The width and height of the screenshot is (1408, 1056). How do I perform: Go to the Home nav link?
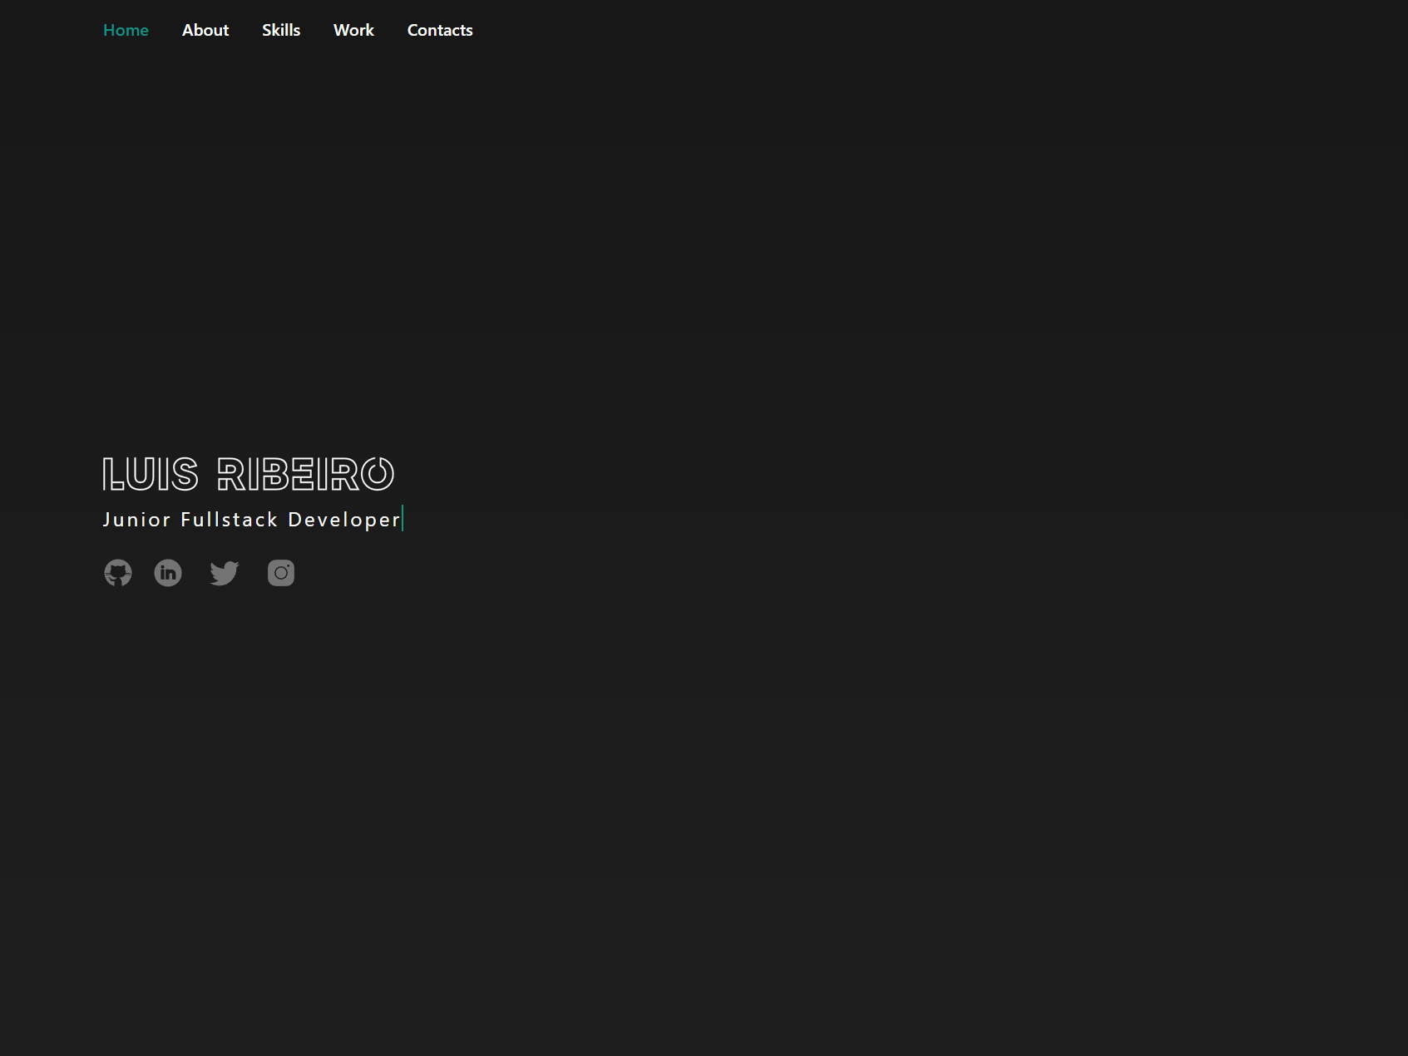[126, 30]
